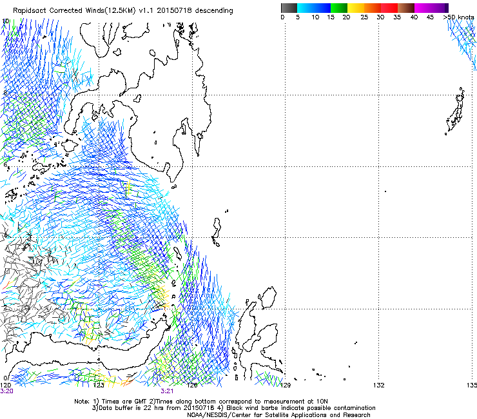The image size is (477, 419).
Task: Click the yellow 20-25 knots color band
Action: 356,8
